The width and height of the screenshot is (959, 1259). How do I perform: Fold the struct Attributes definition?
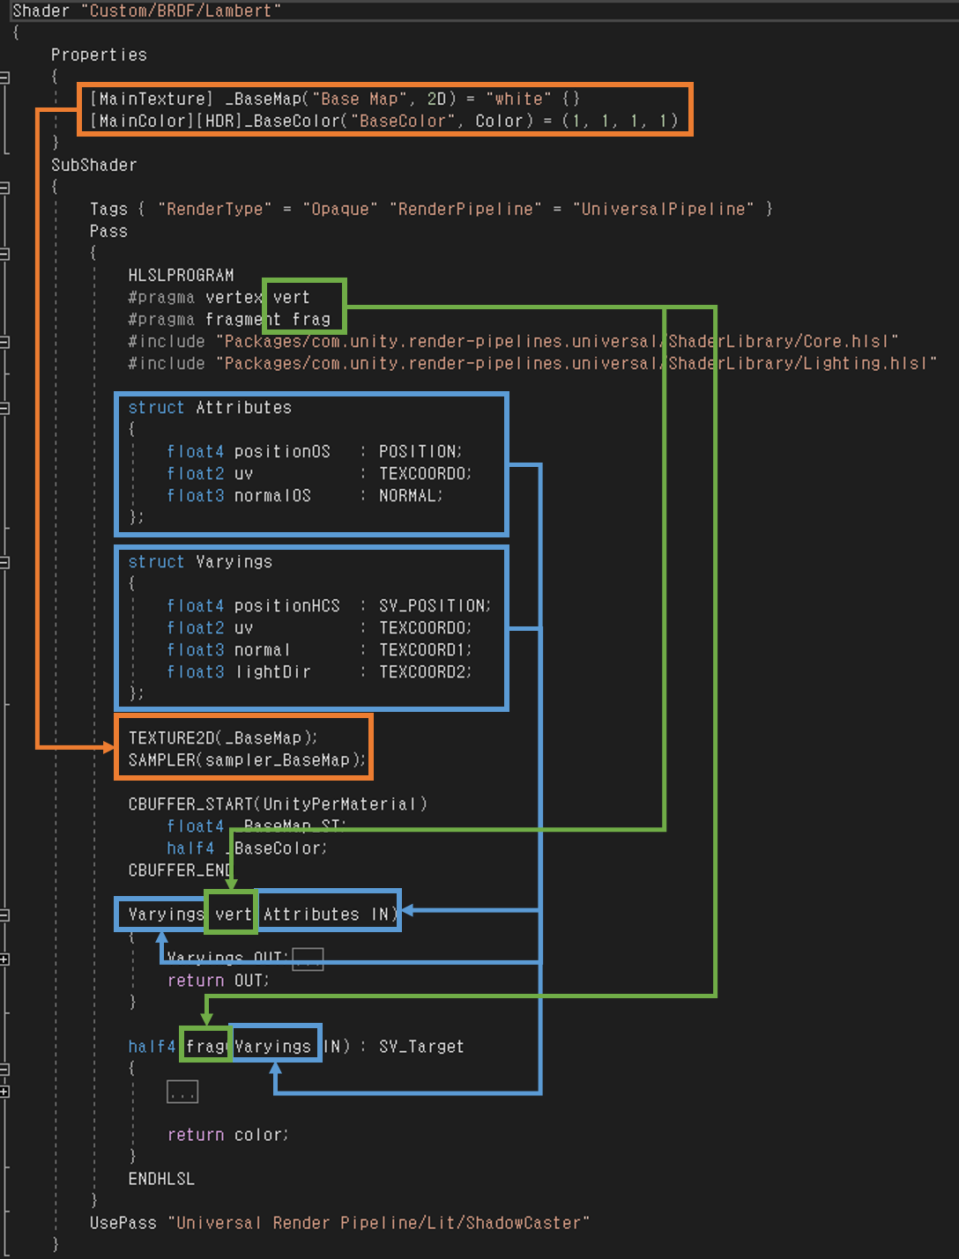(x=4, y=408)
